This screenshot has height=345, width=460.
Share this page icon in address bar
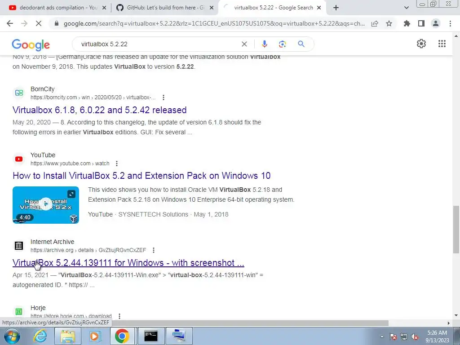pos(375,23)
